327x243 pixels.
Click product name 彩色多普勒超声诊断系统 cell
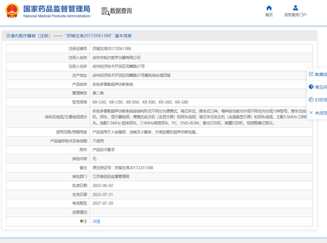(113, 84)
